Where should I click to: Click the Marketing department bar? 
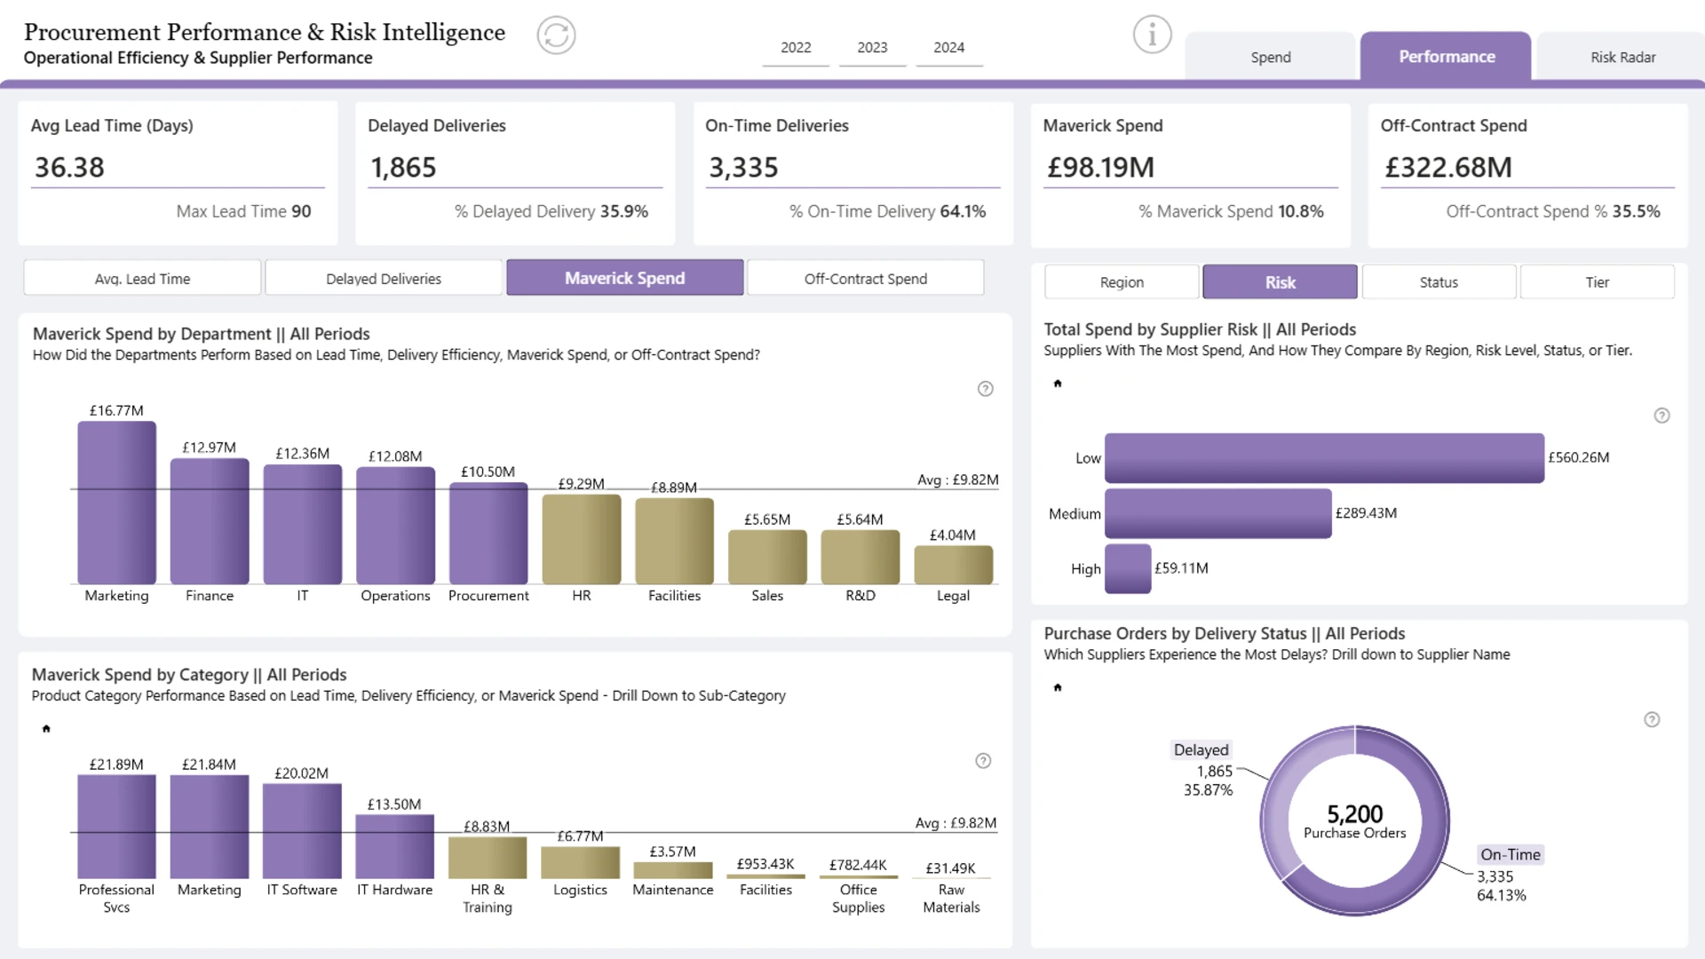pos(116,503)
